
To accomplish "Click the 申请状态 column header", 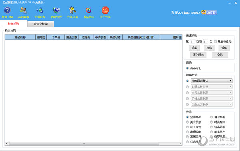I will 100,37.
